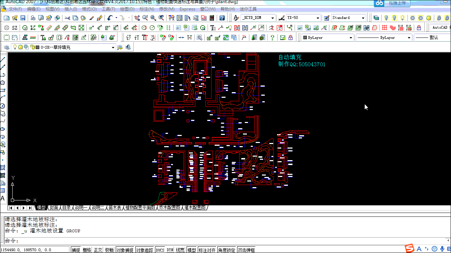This screenshot has width=451, height=253.
Task: Select the Polygon draw tool
Action: pyautogui.click(x=3, y=83)
